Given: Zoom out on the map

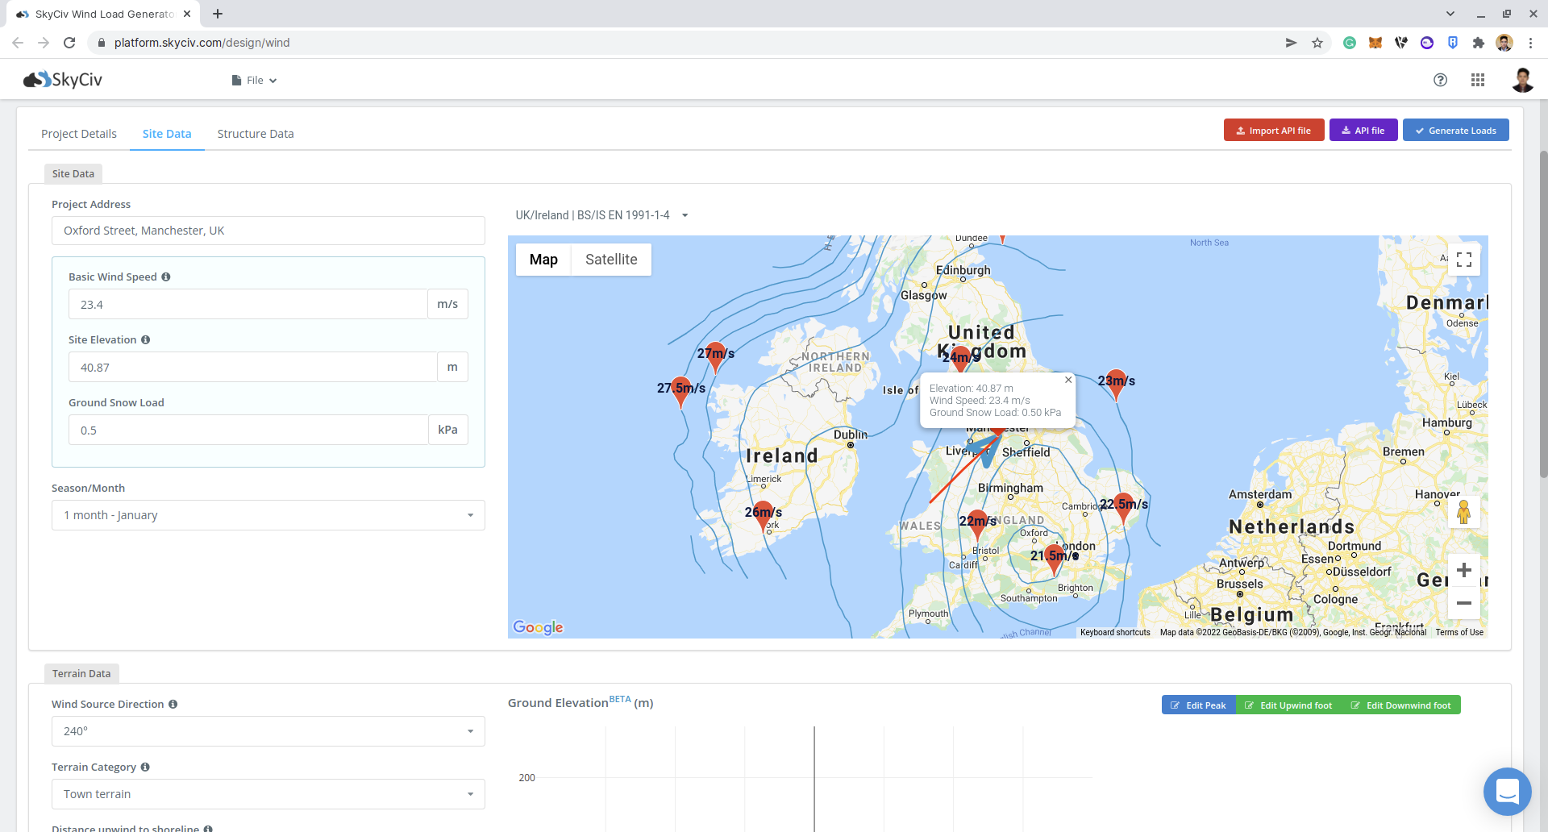Looking at the screenshot, I should [x=1463, y=603].
